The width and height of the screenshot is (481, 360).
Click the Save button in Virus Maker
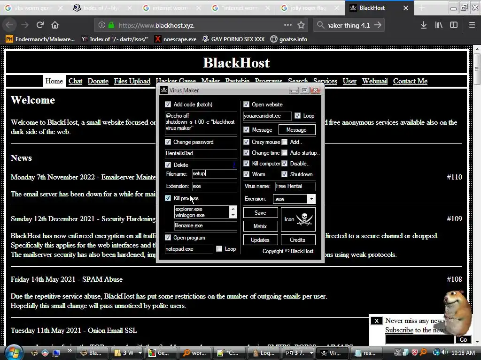(260, 213)
